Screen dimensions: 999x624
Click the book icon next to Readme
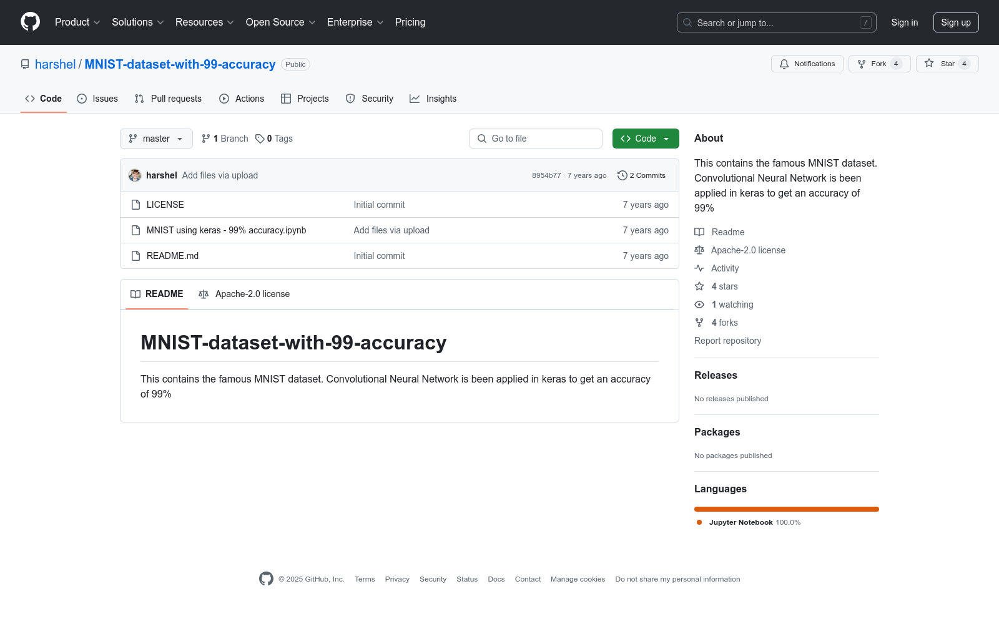[x=699, y=232]
